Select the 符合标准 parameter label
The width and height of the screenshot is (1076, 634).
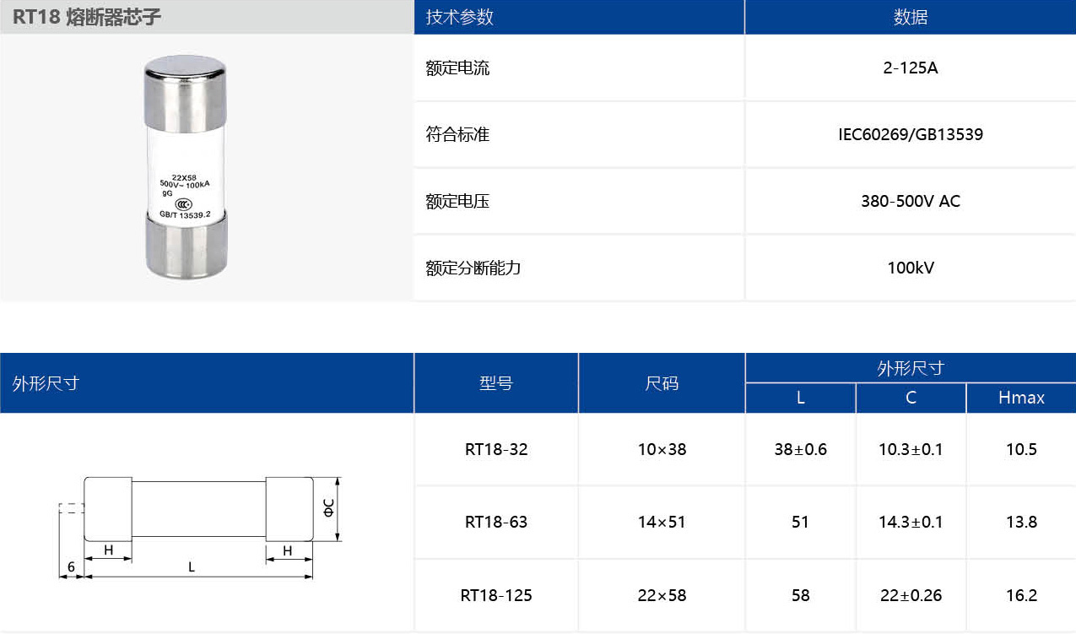click(x=457, y=134)
